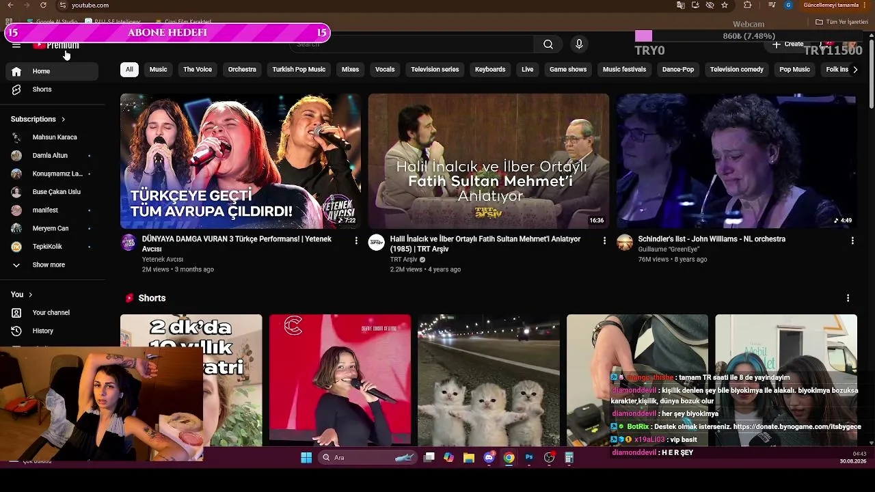Image resolution: width=875 pixels, height=492 pixels.
Task: Click the YouTube search magnifier button
Action: [548, 44]
